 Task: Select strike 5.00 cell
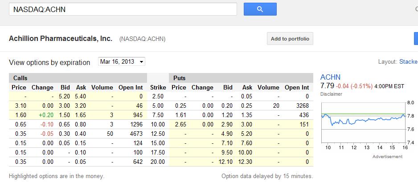[158, 106]
